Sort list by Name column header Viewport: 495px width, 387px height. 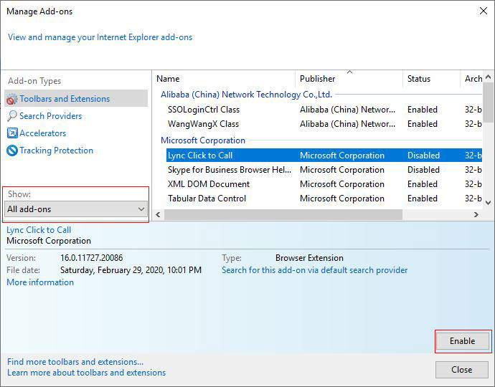point(224,79)
